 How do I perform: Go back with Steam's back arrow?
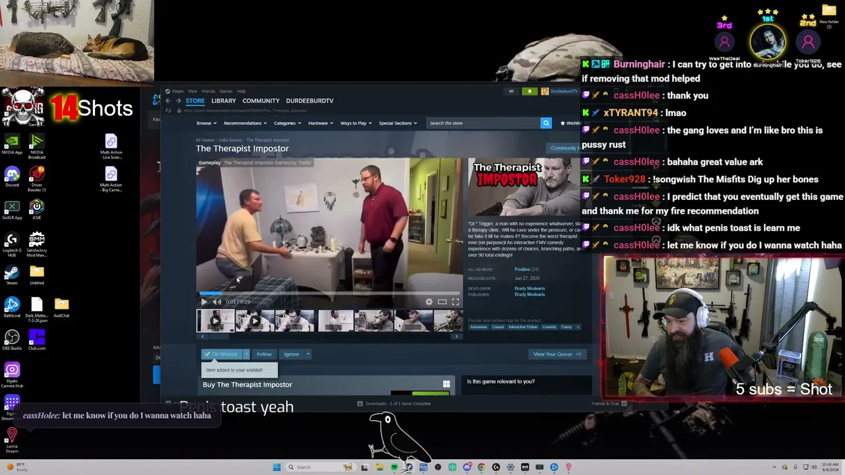point(168,101)
